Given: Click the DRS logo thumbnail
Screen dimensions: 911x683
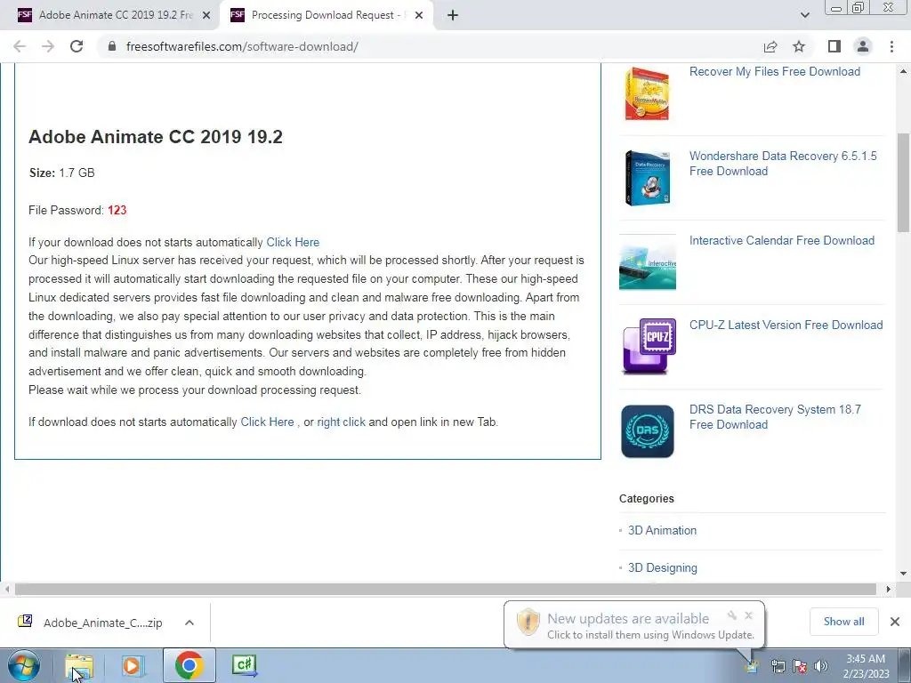Looking at the screenshot, I should (x=648, y=431).
